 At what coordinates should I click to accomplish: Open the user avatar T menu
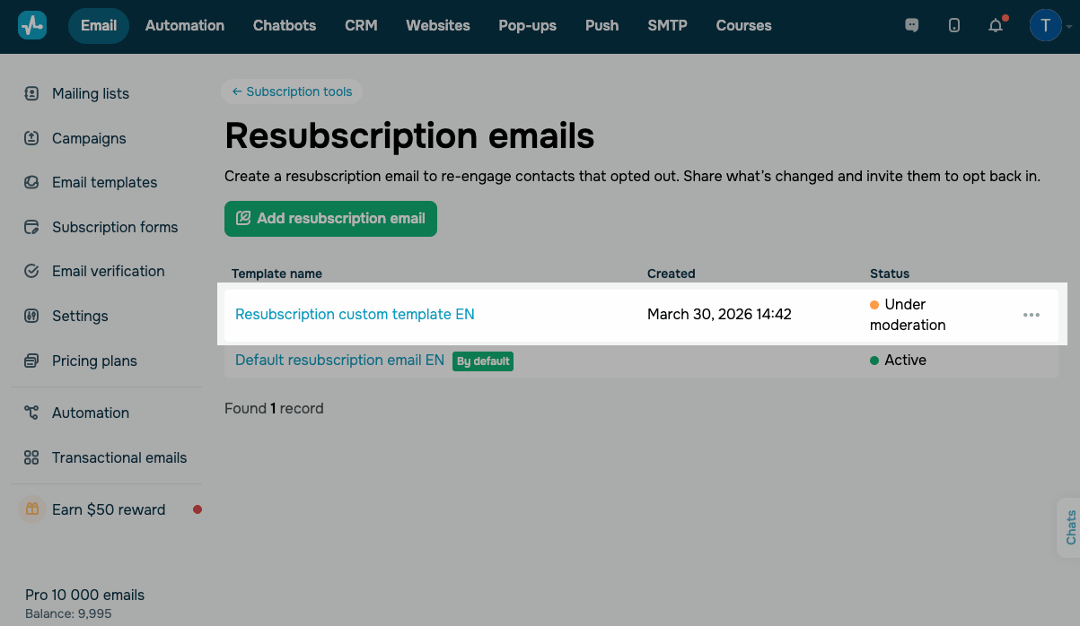(1046, 25)
